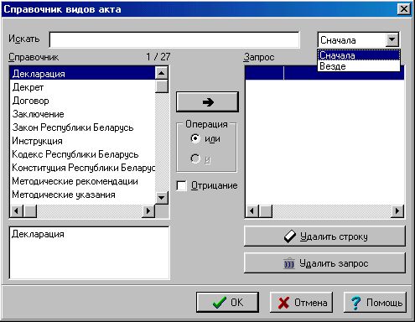The height and width of the screenshot is (322, 415).
Task: Click the Справочник list scroll-up arrow
Action: click(162, 73)
